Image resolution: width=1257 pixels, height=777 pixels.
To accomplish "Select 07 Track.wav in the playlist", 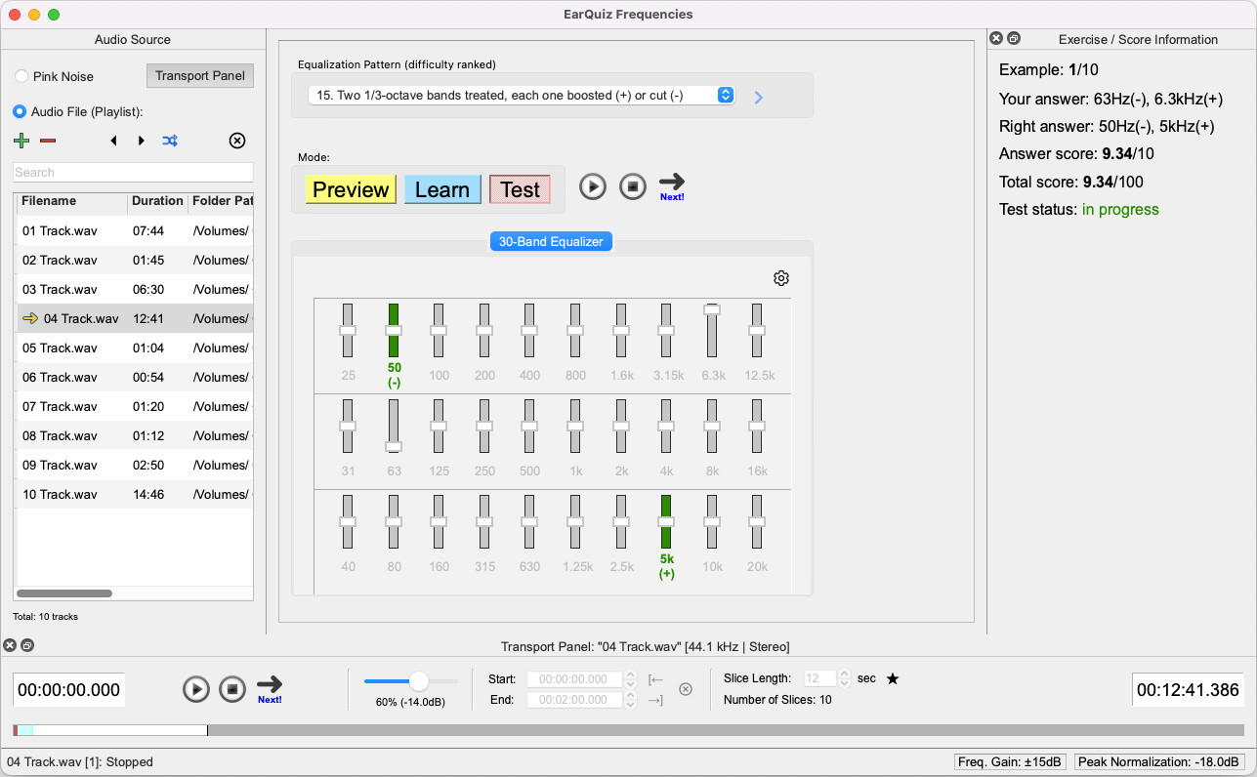I will (135, 407).
